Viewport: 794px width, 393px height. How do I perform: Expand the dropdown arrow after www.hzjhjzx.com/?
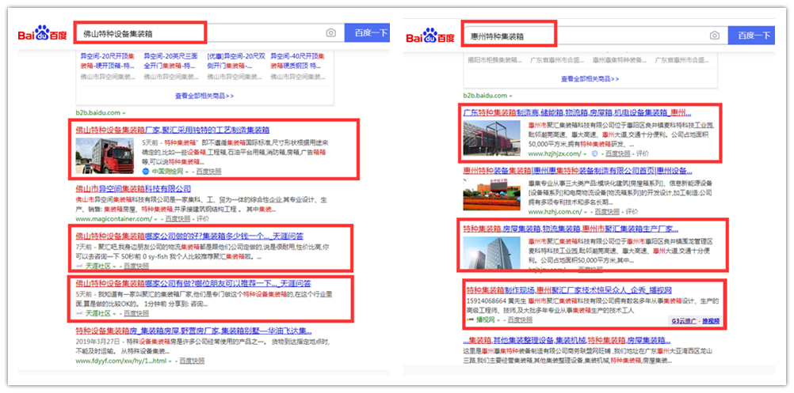click(x=585, y=153)
